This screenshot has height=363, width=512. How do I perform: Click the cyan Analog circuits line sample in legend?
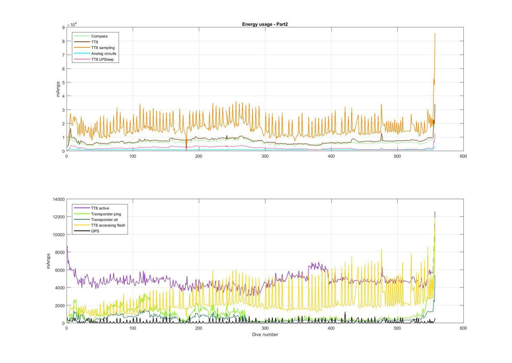click(81, 54)
